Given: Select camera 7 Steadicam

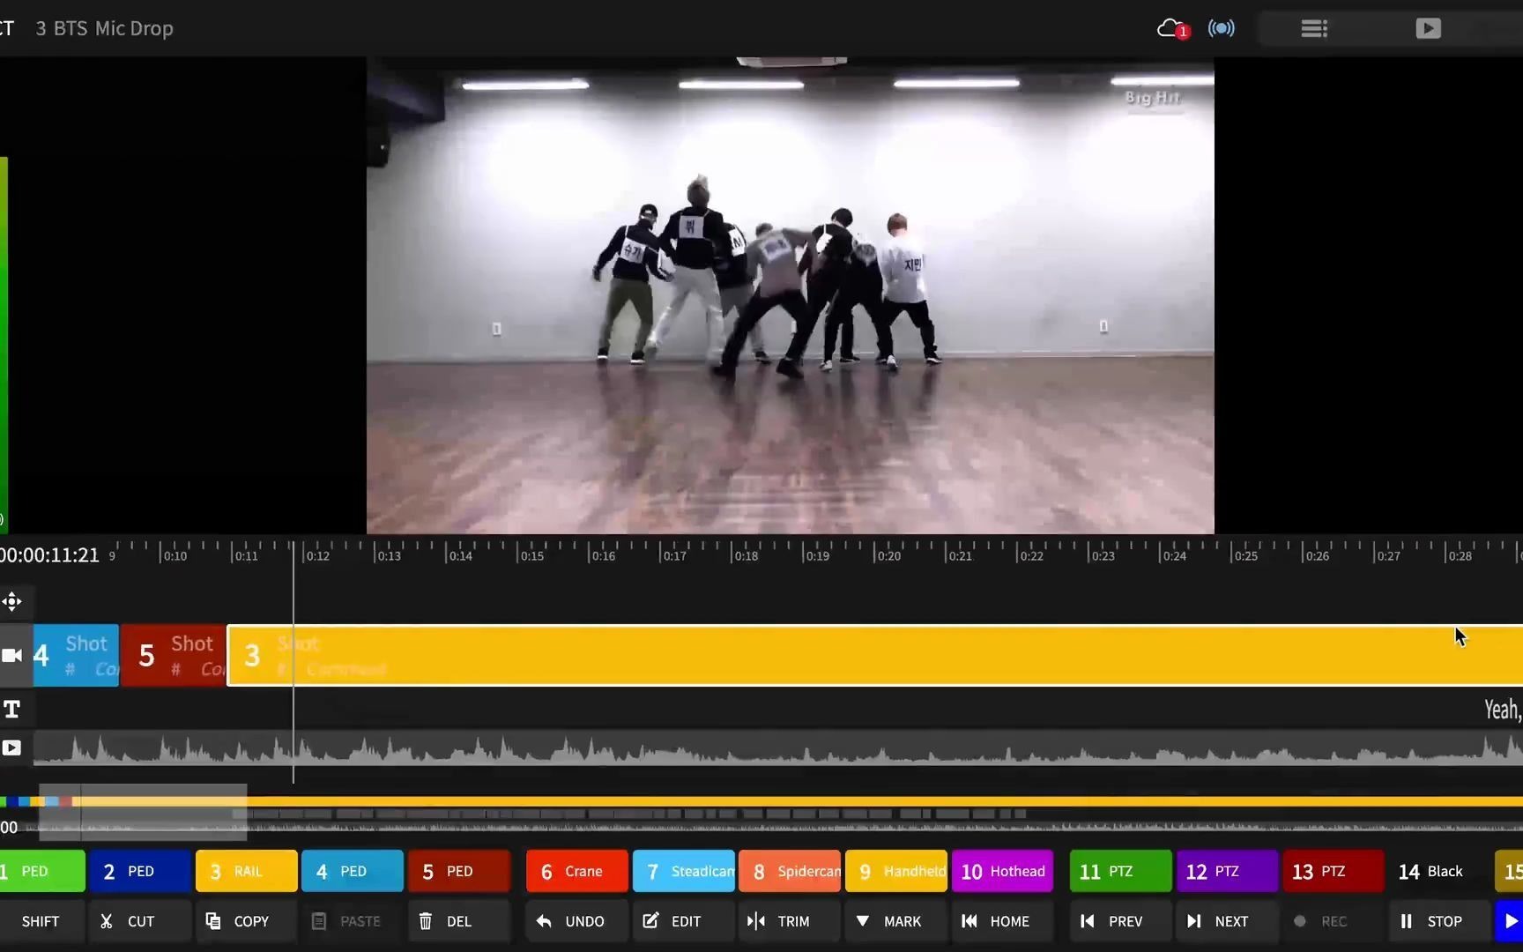Looking at the screenshot, I should (684, 871).
